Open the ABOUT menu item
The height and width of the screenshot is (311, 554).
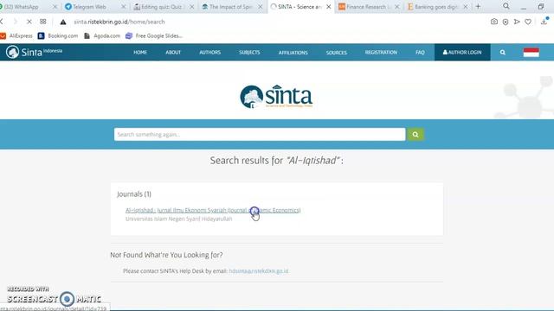pyautogui.click(x=173, y=52)
